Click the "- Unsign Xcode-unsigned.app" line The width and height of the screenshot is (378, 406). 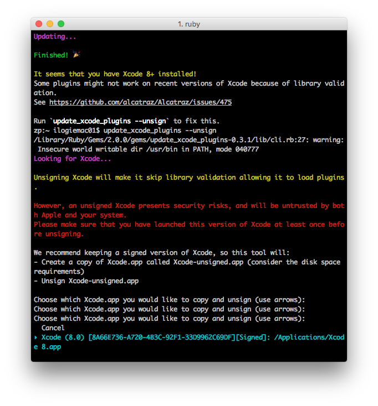(86, 281)
